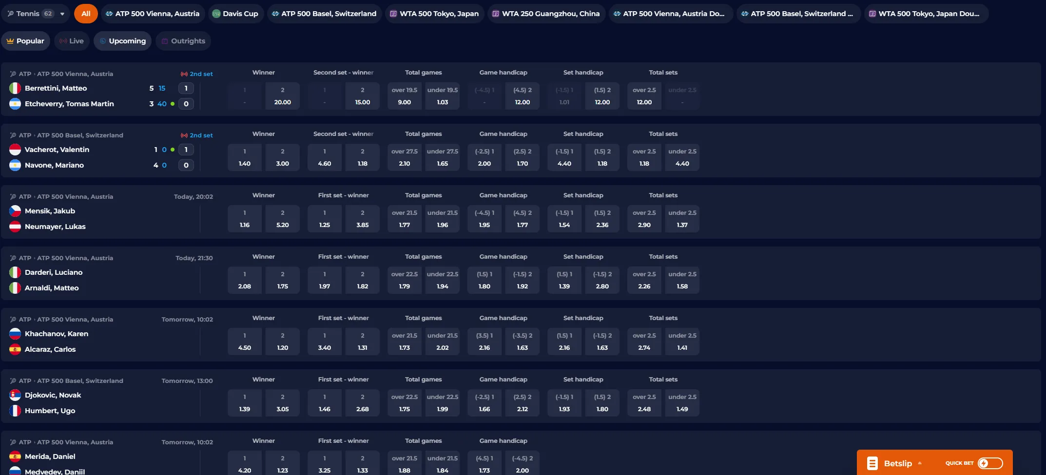This screenshot has height=475, width=1046.
Task: Click the icon in ATP 500 Basel, Switzerland chip
Action: click(x=275, y=14)
